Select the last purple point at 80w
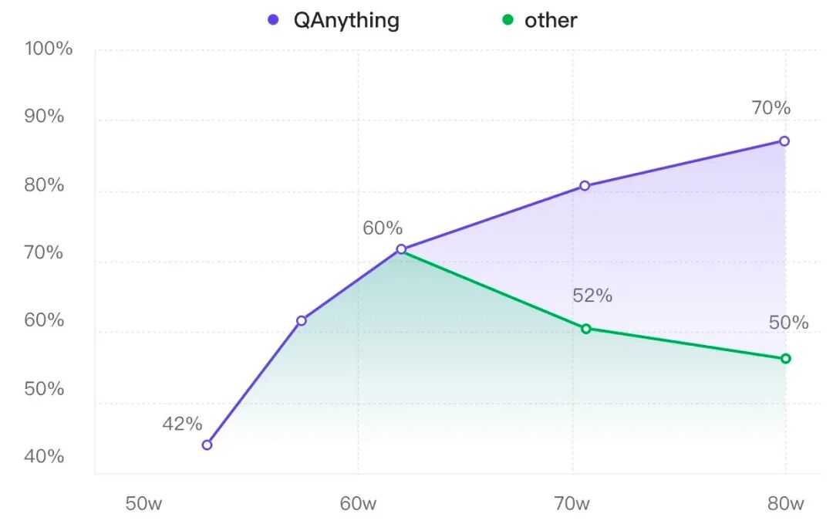 784,141
